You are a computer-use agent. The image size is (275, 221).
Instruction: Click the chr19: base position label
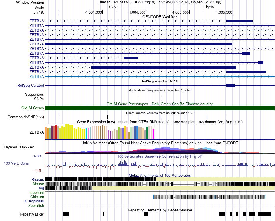38,12
